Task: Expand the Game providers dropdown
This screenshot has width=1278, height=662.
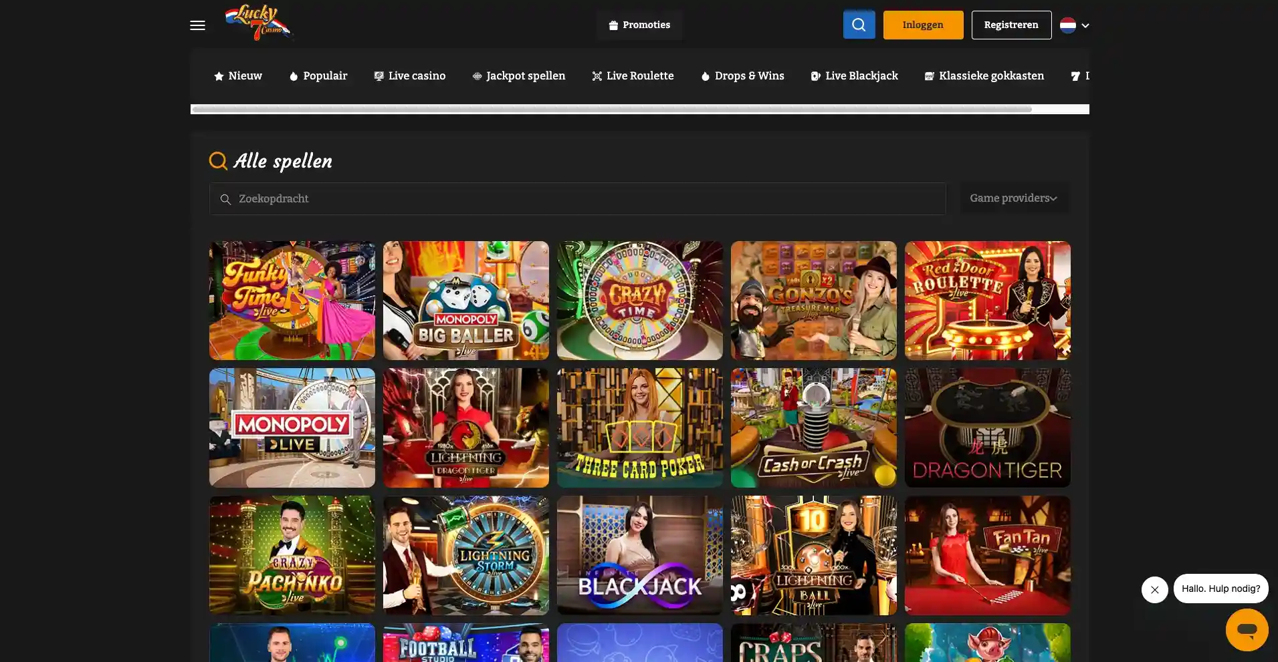Action: [x=1013, y=198]
